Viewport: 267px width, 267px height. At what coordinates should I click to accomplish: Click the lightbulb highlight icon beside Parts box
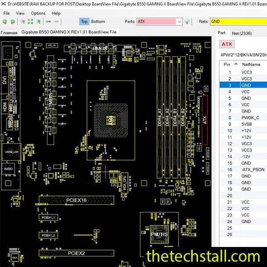(187, 22)
